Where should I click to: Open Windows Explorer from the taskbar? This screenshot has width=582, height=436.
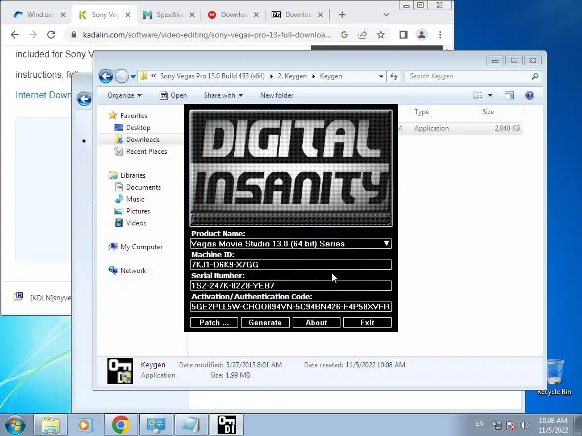[x=51, y=425]
